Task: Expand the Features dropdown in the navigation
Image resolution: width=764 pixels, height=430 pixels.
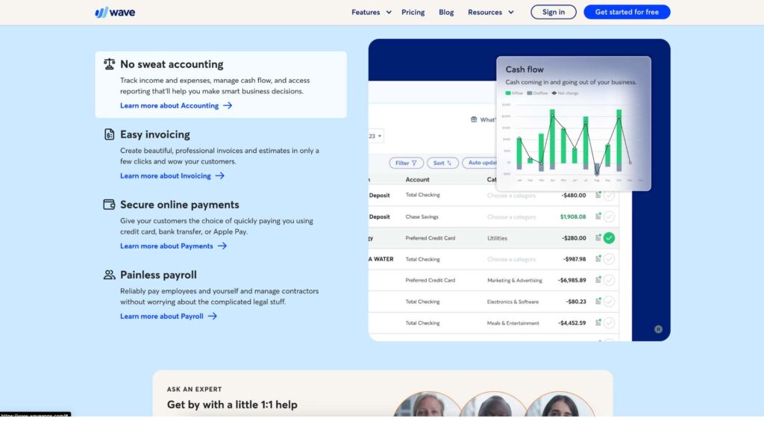Action: (371, 12)
